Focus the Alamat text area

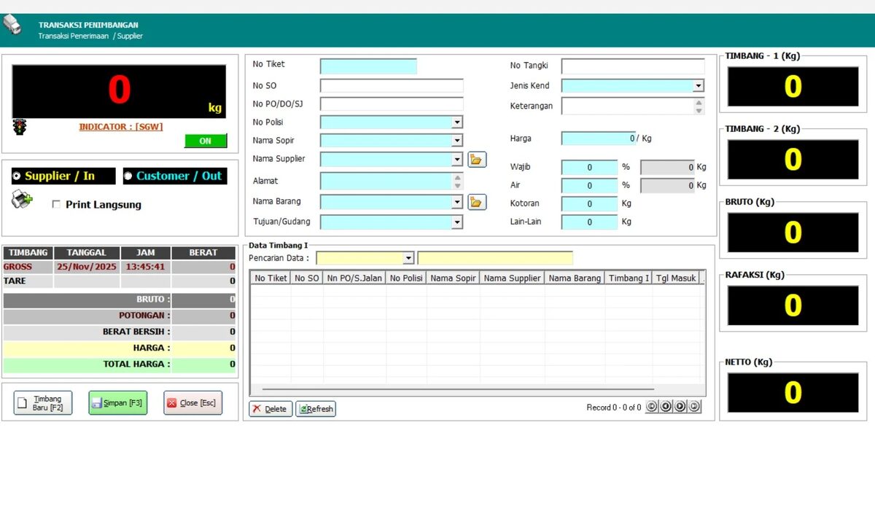tap(386, 181)
